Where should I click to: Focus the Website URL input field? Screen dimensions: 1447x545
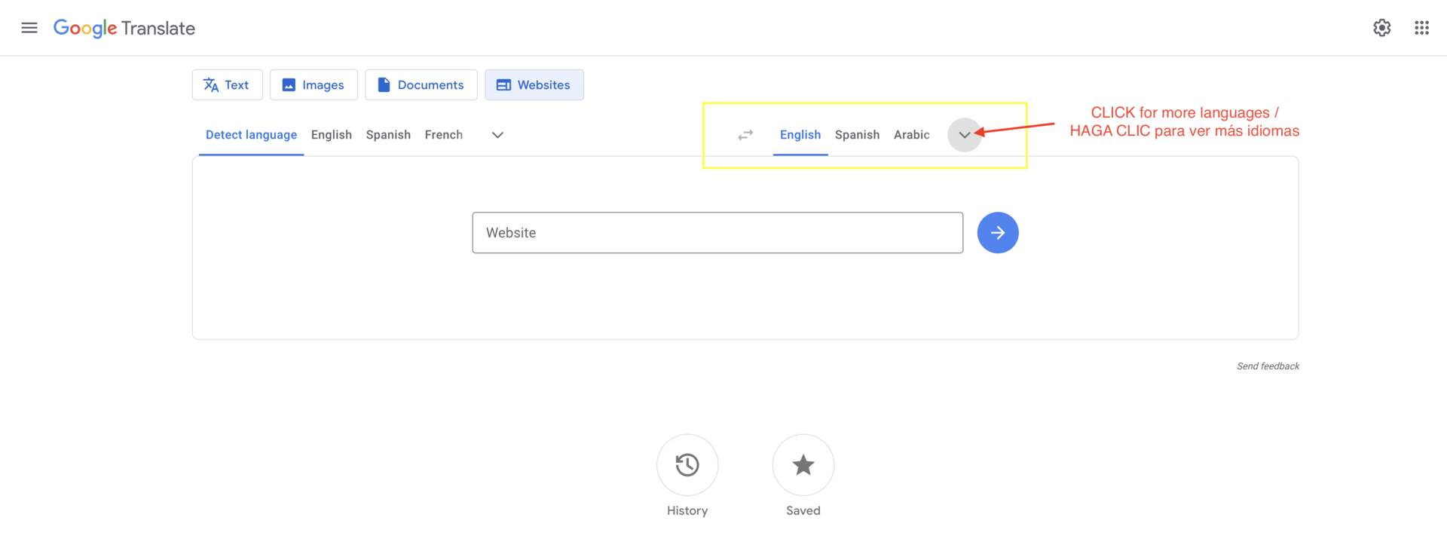(x=717, y=233)
